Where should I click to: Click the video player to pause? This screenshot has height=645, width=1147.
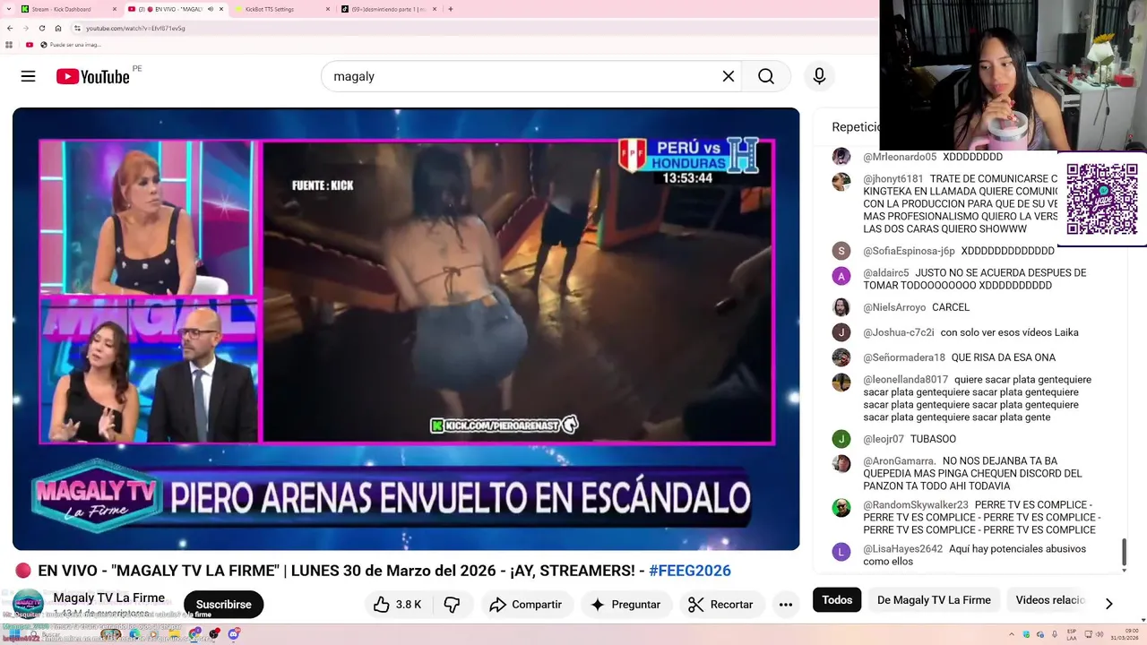[406, 329]
